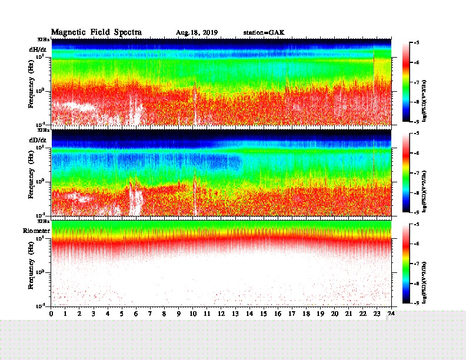
Task: Click hour tick label "3" on time axis
Action: click(x=94, y=314)
